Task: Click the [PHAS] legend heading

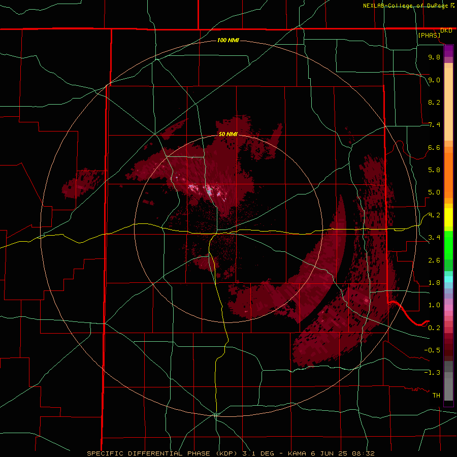Action: tap(429, 35)
